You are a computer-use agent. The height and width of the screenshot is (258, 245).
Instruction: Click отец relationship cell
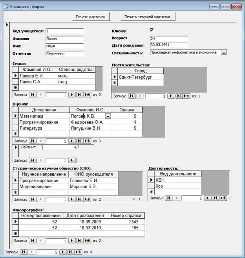click(76, 82)
